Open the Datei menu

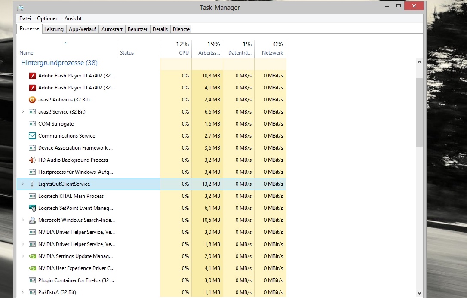[25, 18]
